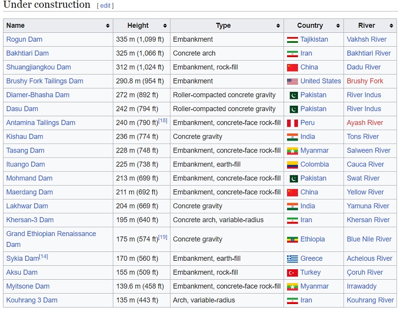
Task: Open the Rogun Dam article link
Action: (x=24, y=39)
